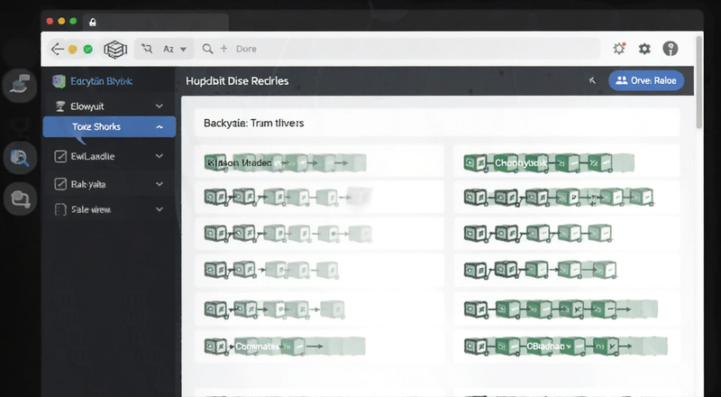Click the Hupdbit Dise Recirles title
The width and height of the screenshot is (721, 397).
237,81
